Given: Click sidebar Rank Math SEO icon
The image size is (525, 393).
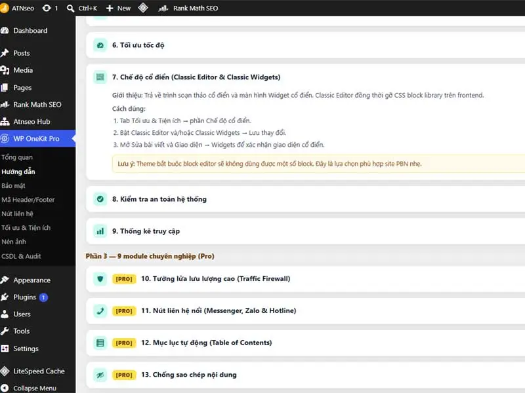Looking at the screenshot, I should 5,105.
